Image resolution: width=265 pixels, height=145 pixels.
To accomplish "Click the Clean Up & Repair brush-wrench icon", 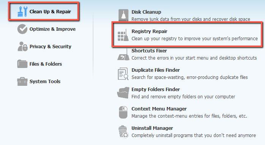I will [x=22, y=11].
